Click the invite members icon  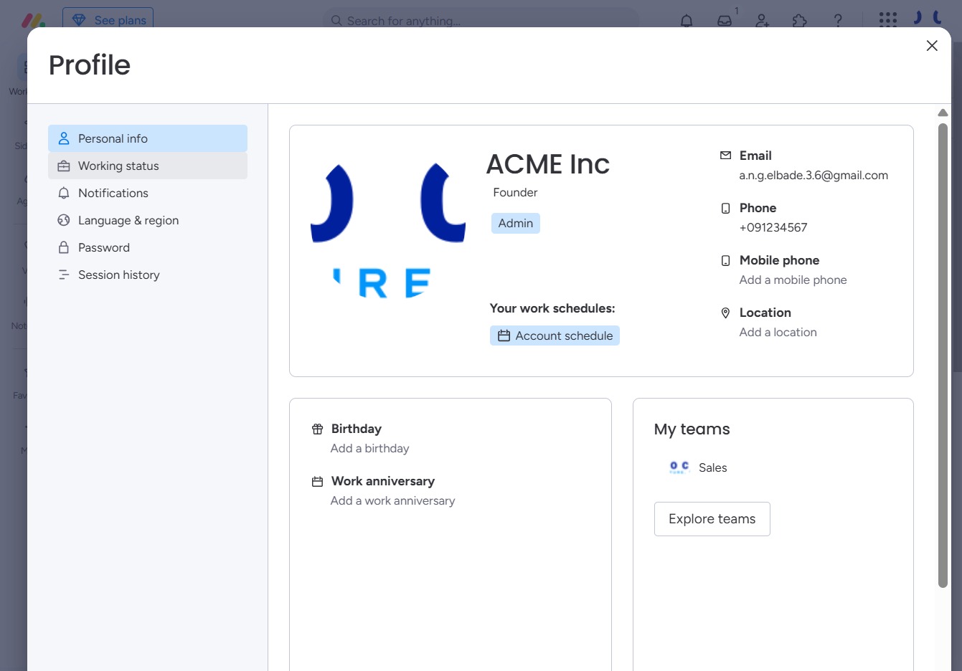click(x=763, y=20)
